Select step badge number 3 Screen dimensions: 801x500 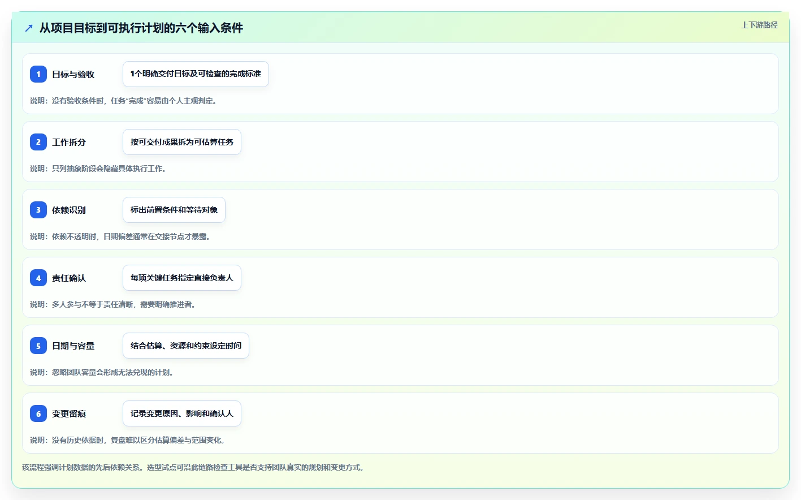click(x=38, y=210)
